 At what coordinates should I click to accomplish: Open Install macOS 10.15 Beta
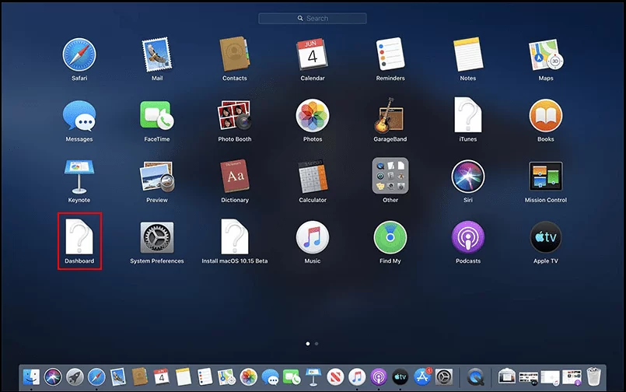pyautogui.click(x=234, y=237)
